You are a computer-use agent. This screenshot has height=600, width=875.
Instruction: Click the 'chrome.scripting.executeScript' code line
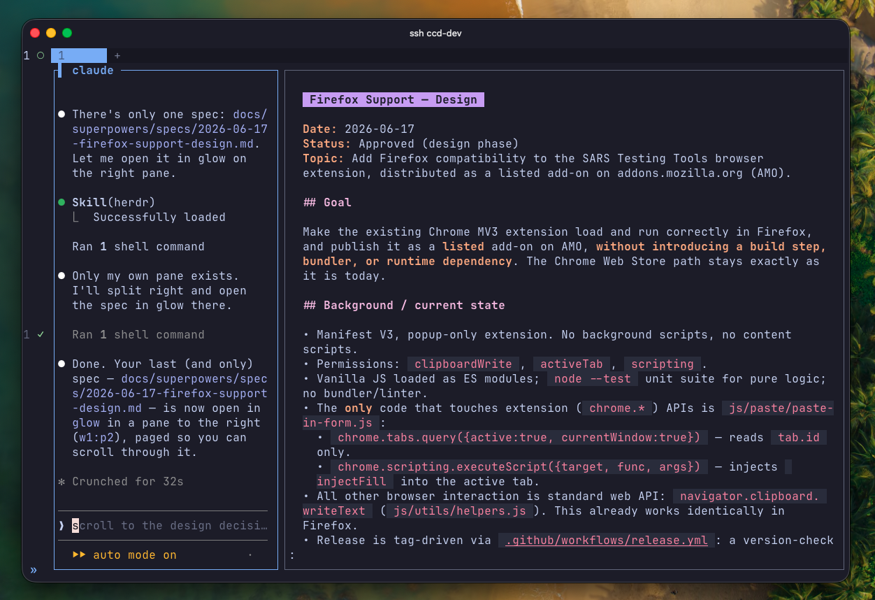click(519, 467)
